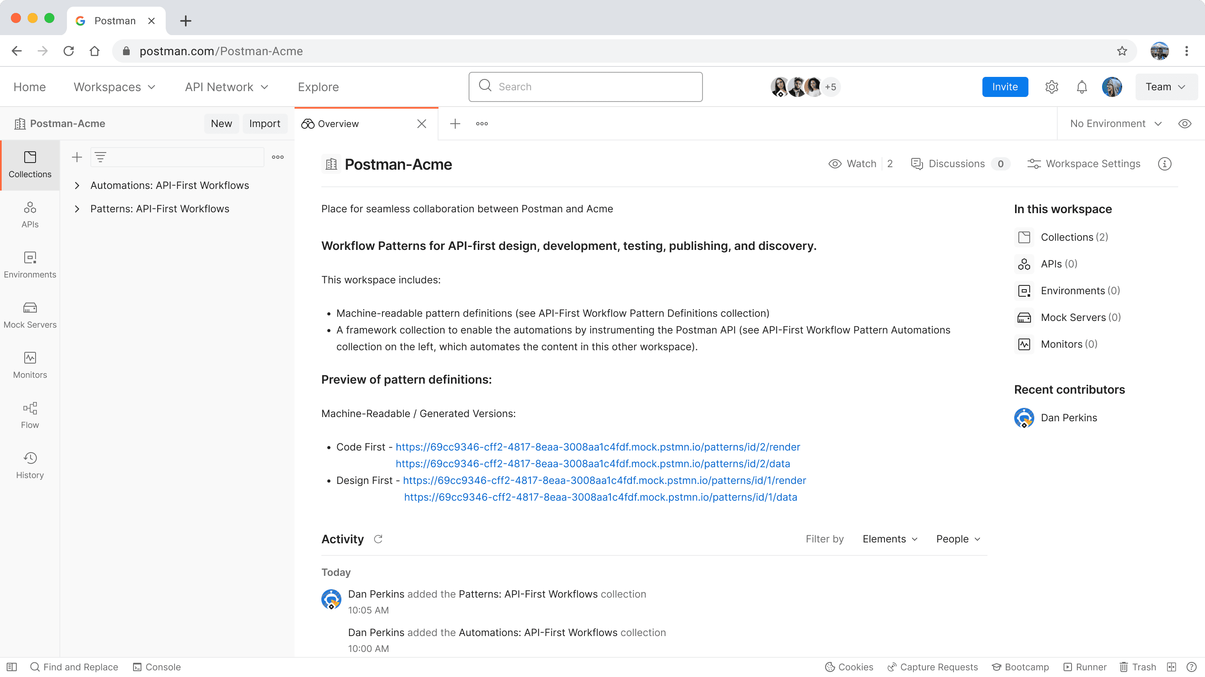This screenshot has height=677, width=1205.
Task: Open the Postman user avatar in header
Action: (x=1112, y=87)
